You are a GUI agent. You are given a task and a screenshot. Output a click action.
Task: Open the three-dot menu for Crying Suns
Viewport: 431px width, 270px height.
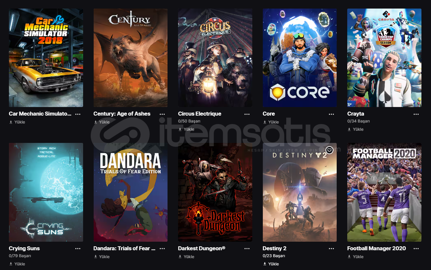[x=78, y=249]
